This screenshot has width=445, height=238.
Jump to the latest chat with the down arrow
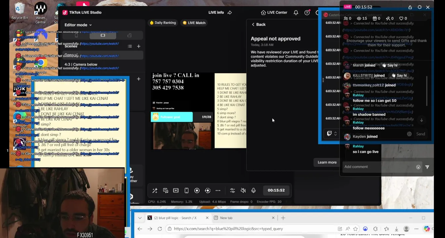click(x=421, y=120)
